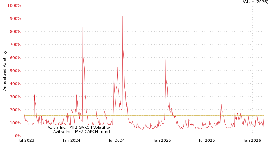Click the 'Annualized Volatility' axis title
The height and width of the screenshot is (145, 272).
[x=4, y=71]
